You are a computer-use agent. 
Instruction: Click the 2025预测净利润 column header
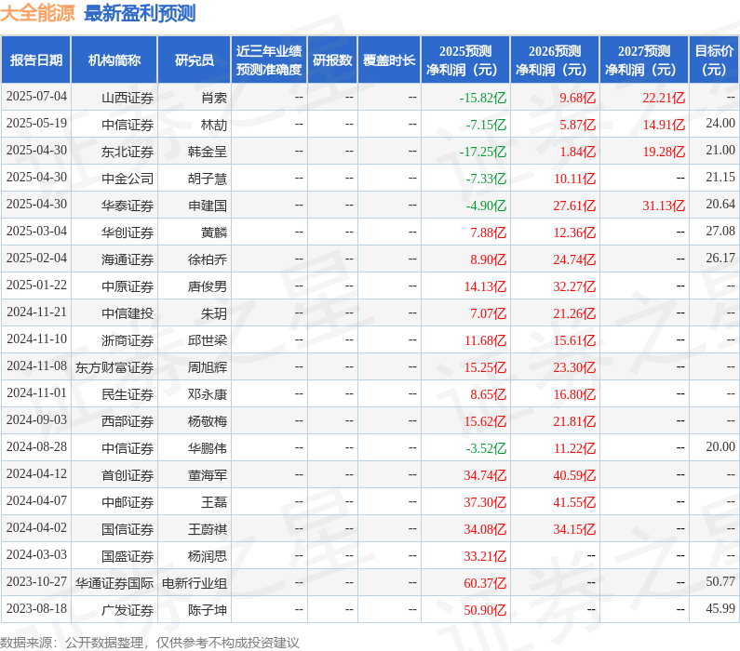click(465, 60)
